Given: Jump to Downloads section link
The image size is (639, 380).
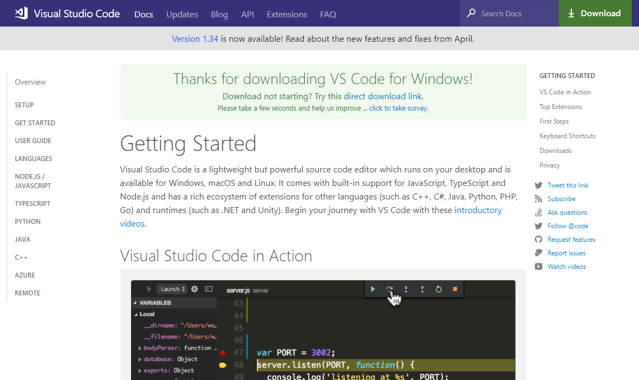Looking at the screenshot, I should 556,151.
